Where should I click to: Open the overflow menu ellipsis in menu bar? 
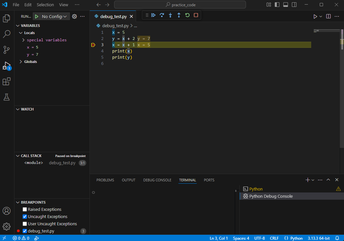(77, 5)
